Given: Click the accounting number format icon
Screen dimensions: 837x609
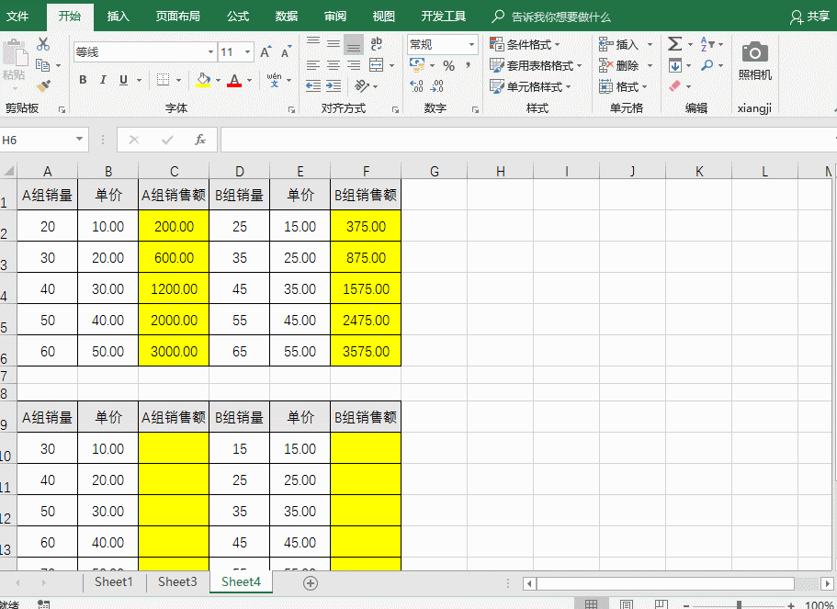Looking at the screenshot, I should tap(417, 65).
